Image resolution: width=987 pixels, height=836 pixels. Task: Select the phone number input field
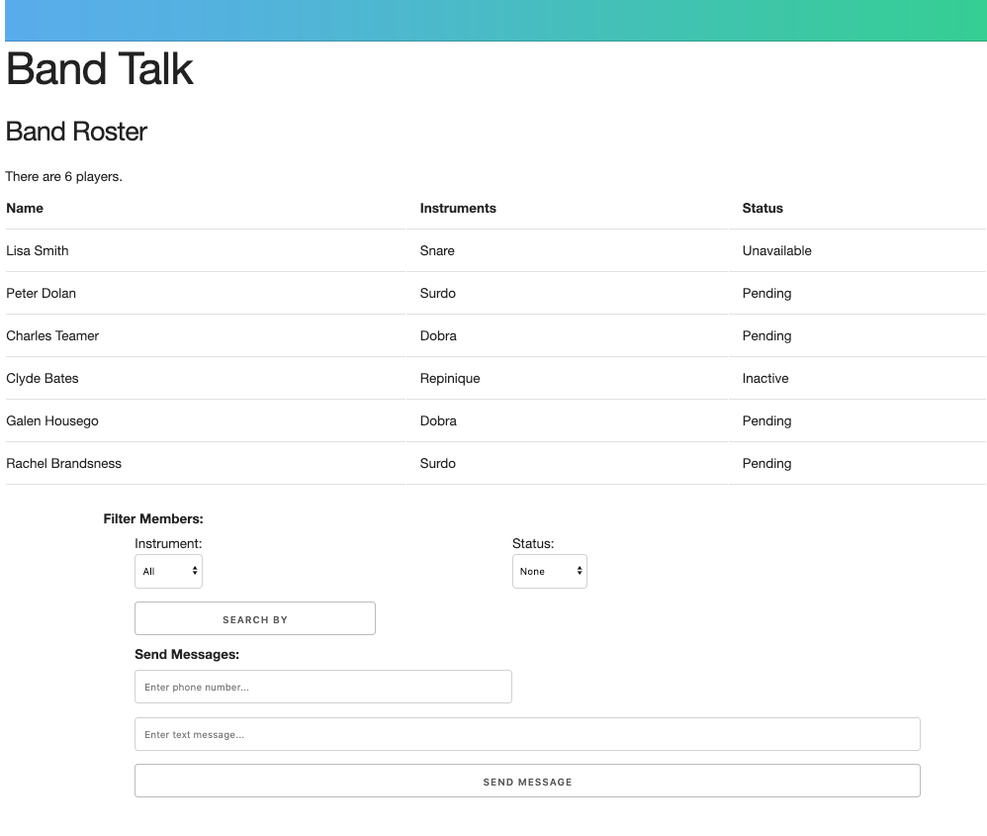pos(323,686)
